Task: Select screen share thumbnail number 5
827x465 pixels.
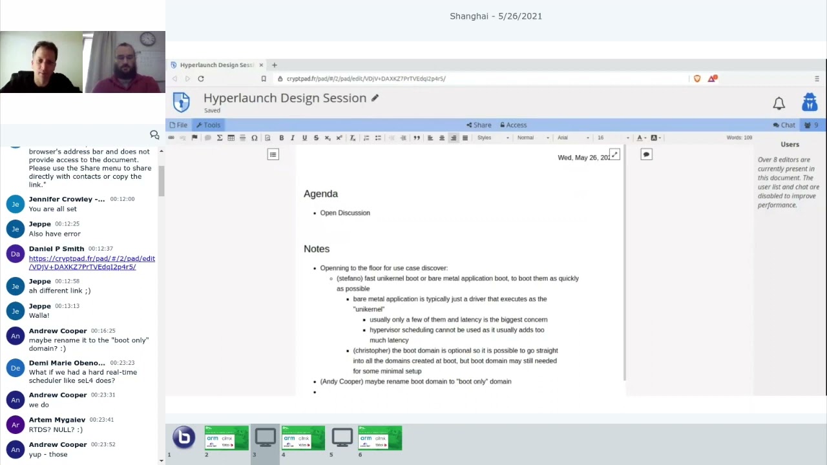Action: [342, 438]
